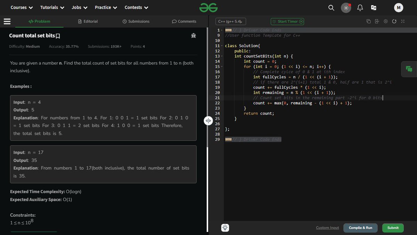The width and height of the screenshot is (417, 235).
Task: Open the GeeksforGeeks logo home link
Action: (208, 7)
